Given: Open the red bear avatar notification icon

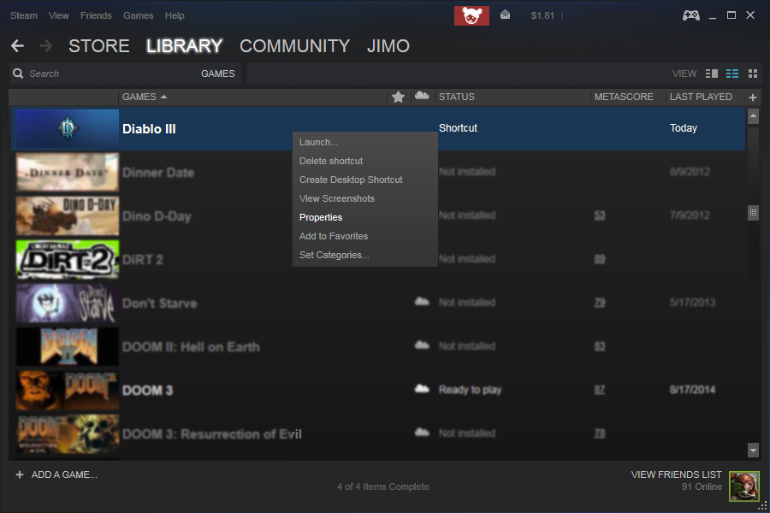Looking at the screenshot, I should (471, 15).
